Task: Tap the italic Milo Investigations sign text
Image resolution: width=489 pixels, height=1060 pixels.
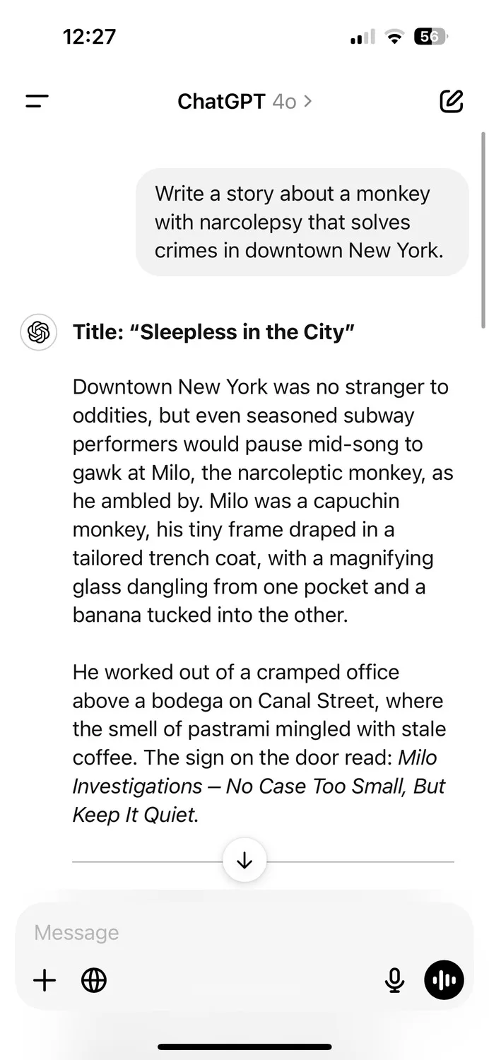Action: coord(259,787)
